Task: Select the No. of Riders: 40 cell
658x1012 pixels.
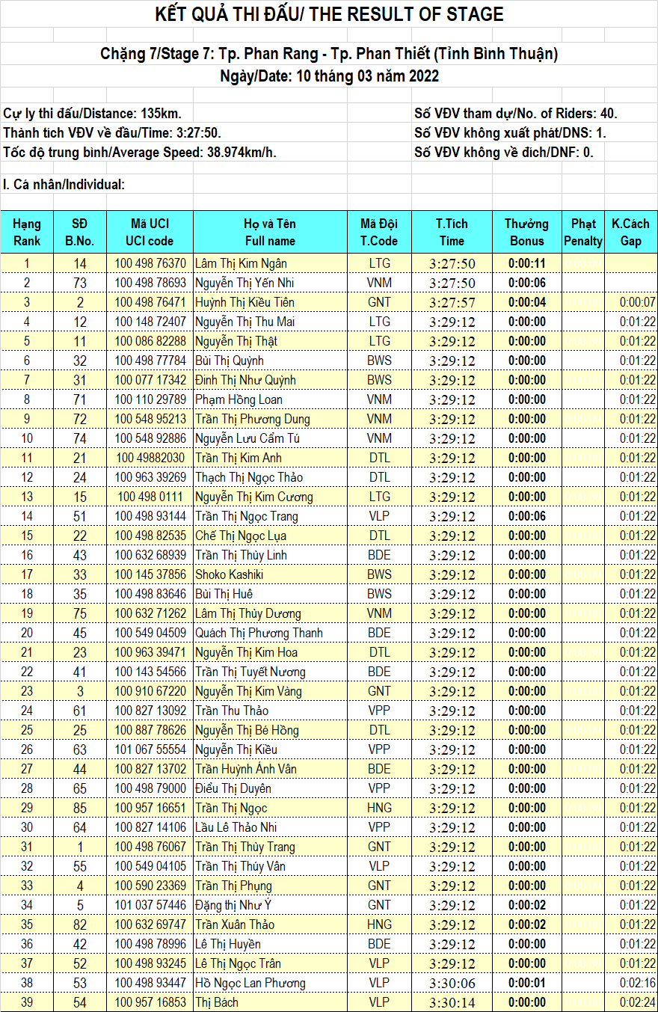Action: click(515, 114)
